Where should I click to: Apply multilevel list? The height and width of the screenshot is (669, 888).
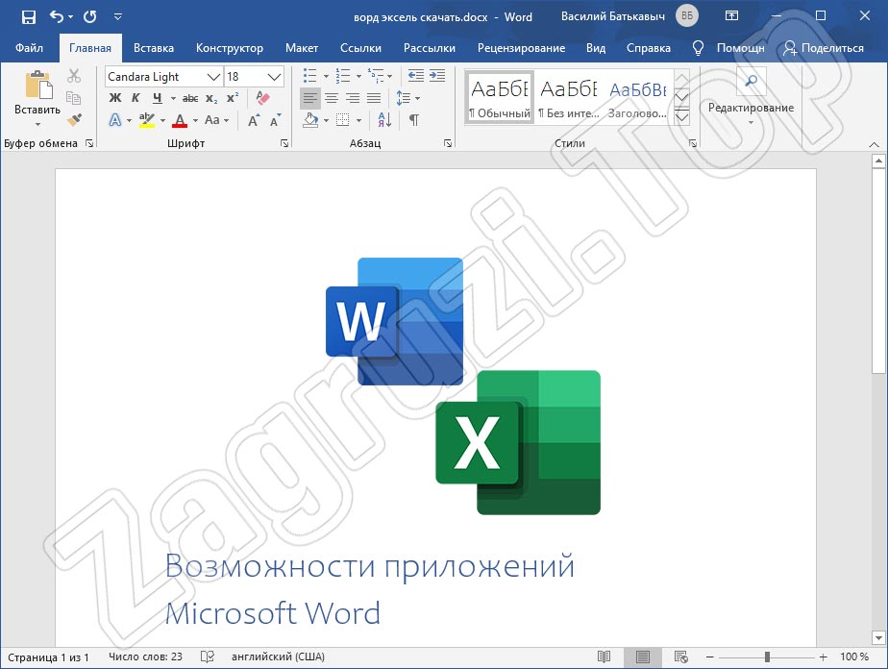(x=375, y=76)
